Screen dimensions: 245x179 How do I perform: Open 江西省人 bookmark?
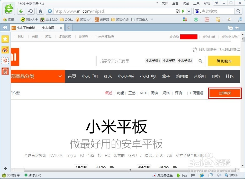(x=140, y=20)
